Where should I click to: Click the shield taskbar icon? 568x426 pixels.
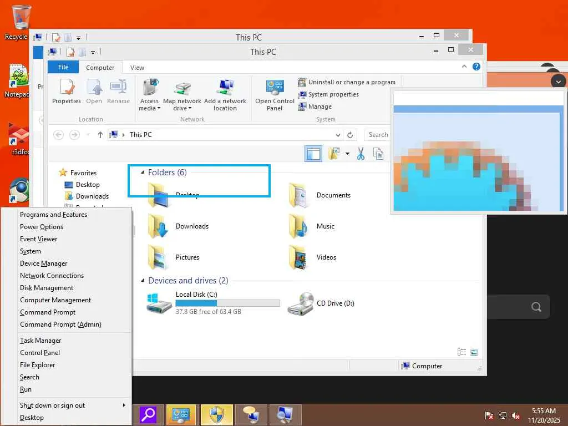click(x=217, y=415)
